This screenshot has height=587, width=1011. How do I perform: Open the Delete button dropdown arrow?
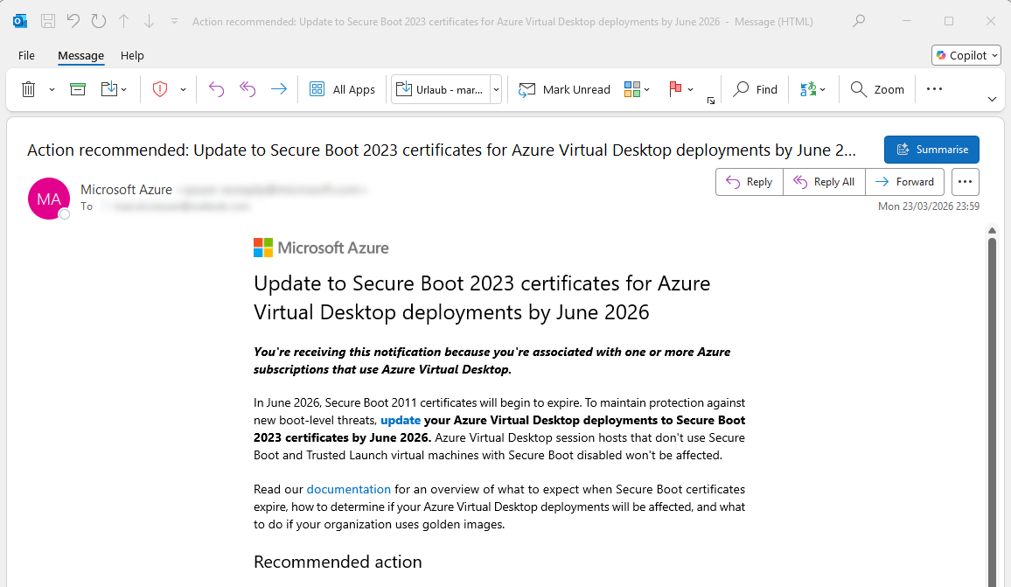pyautogui.click(x=51, y=88)
